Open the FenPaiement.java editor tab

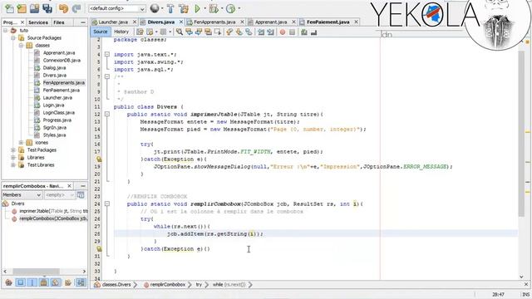(328, 22)
